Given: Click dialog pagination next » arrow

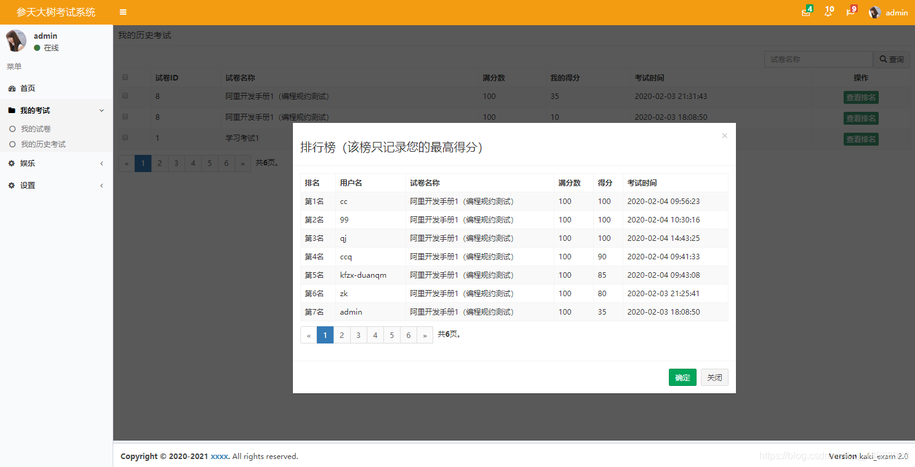Looking at the screenshot, I should [425, 335].
